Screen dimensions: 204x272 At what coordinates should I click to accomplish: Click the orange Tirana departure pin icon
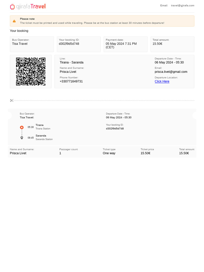[x=22, y=127]
